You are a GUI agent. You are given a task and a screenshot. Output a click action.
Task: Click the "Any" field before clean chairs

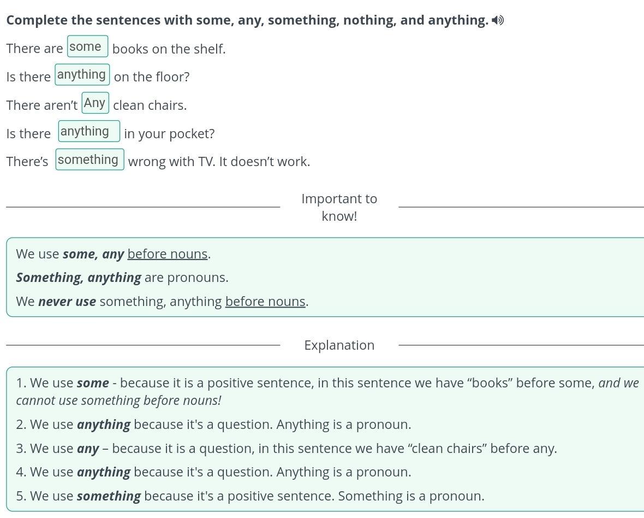95,103
